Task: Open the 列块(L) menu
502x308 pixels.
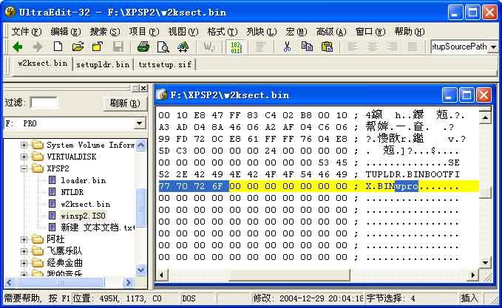Action: 261,32
